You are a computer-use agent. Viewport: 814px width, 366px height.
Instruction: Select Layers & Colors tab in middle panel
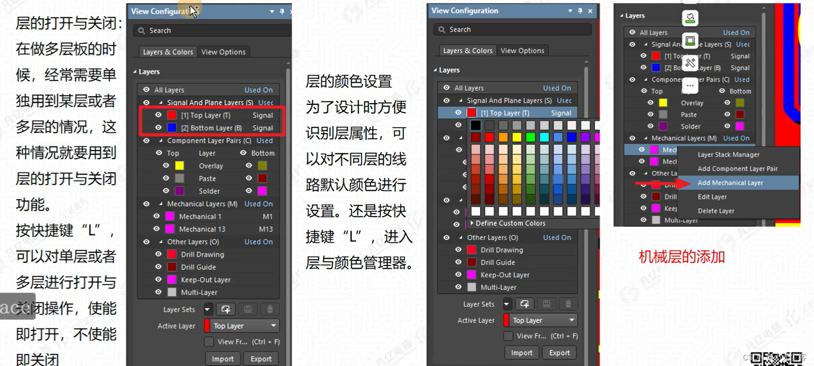tap(468, 50)
